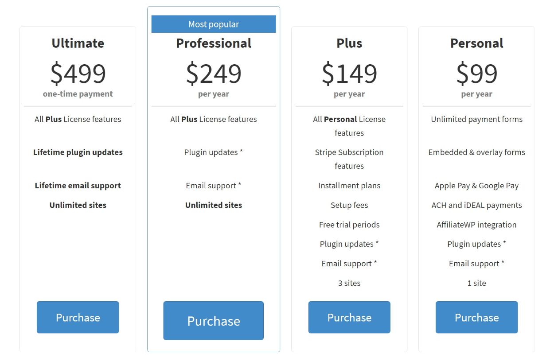Click Lifetime plugin updates feature

pyautogui.click(x=78, y=152)
